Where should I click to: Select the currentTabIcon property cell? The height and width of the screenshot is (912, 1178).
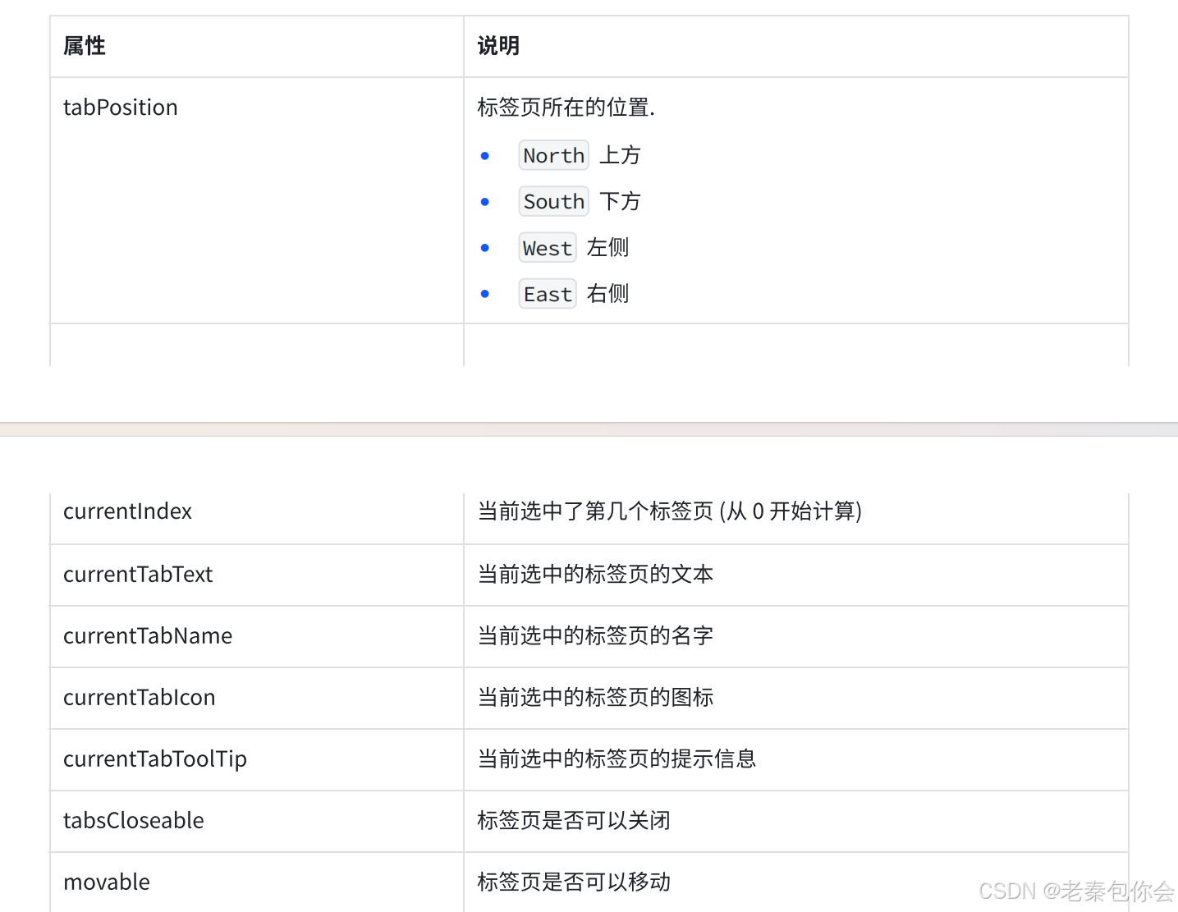256,698
